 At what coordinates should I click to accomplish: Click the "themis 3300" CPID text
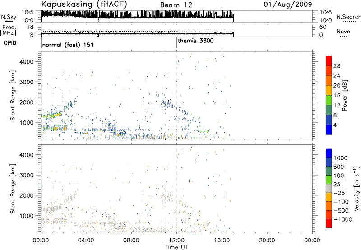pyautogui.click(x=196, y=41)
